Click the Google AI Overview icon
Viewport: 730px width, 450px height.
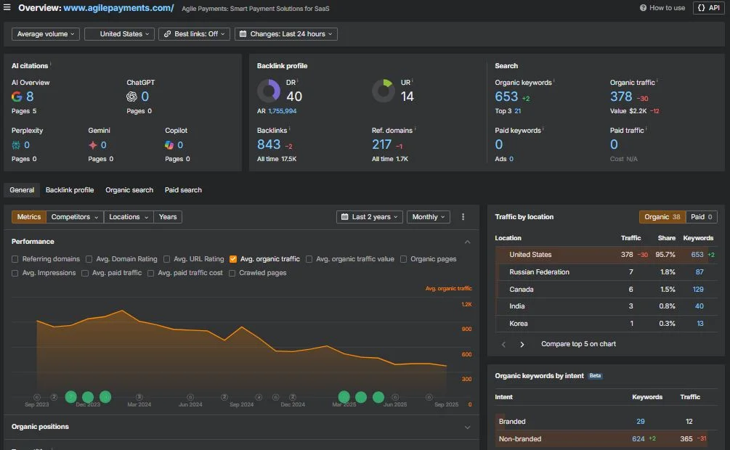click(17, 97)
